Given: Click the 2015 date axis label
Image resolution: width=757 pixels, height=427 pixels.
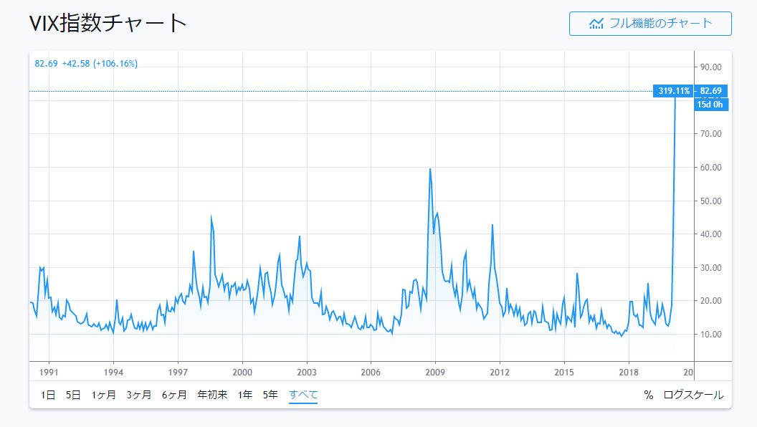Looking at the screenshot, I should point(564,372).
